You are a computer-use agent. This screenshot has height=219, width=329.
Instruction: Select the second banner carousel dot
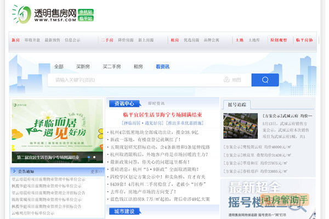(x=94, y=157)
